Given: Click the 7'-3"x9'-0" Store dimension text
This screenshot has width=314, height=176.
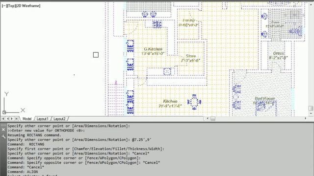Looking at the screenshot, I should (x=190, y=61).
